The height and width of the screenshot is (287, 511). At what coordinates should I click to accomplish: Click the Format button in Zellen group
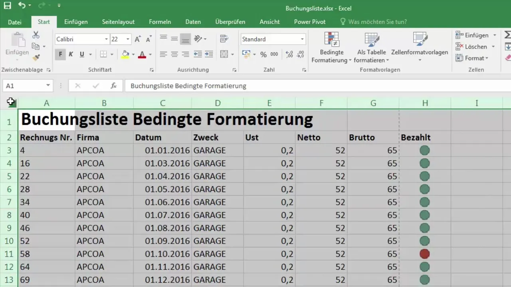(472, 58)
